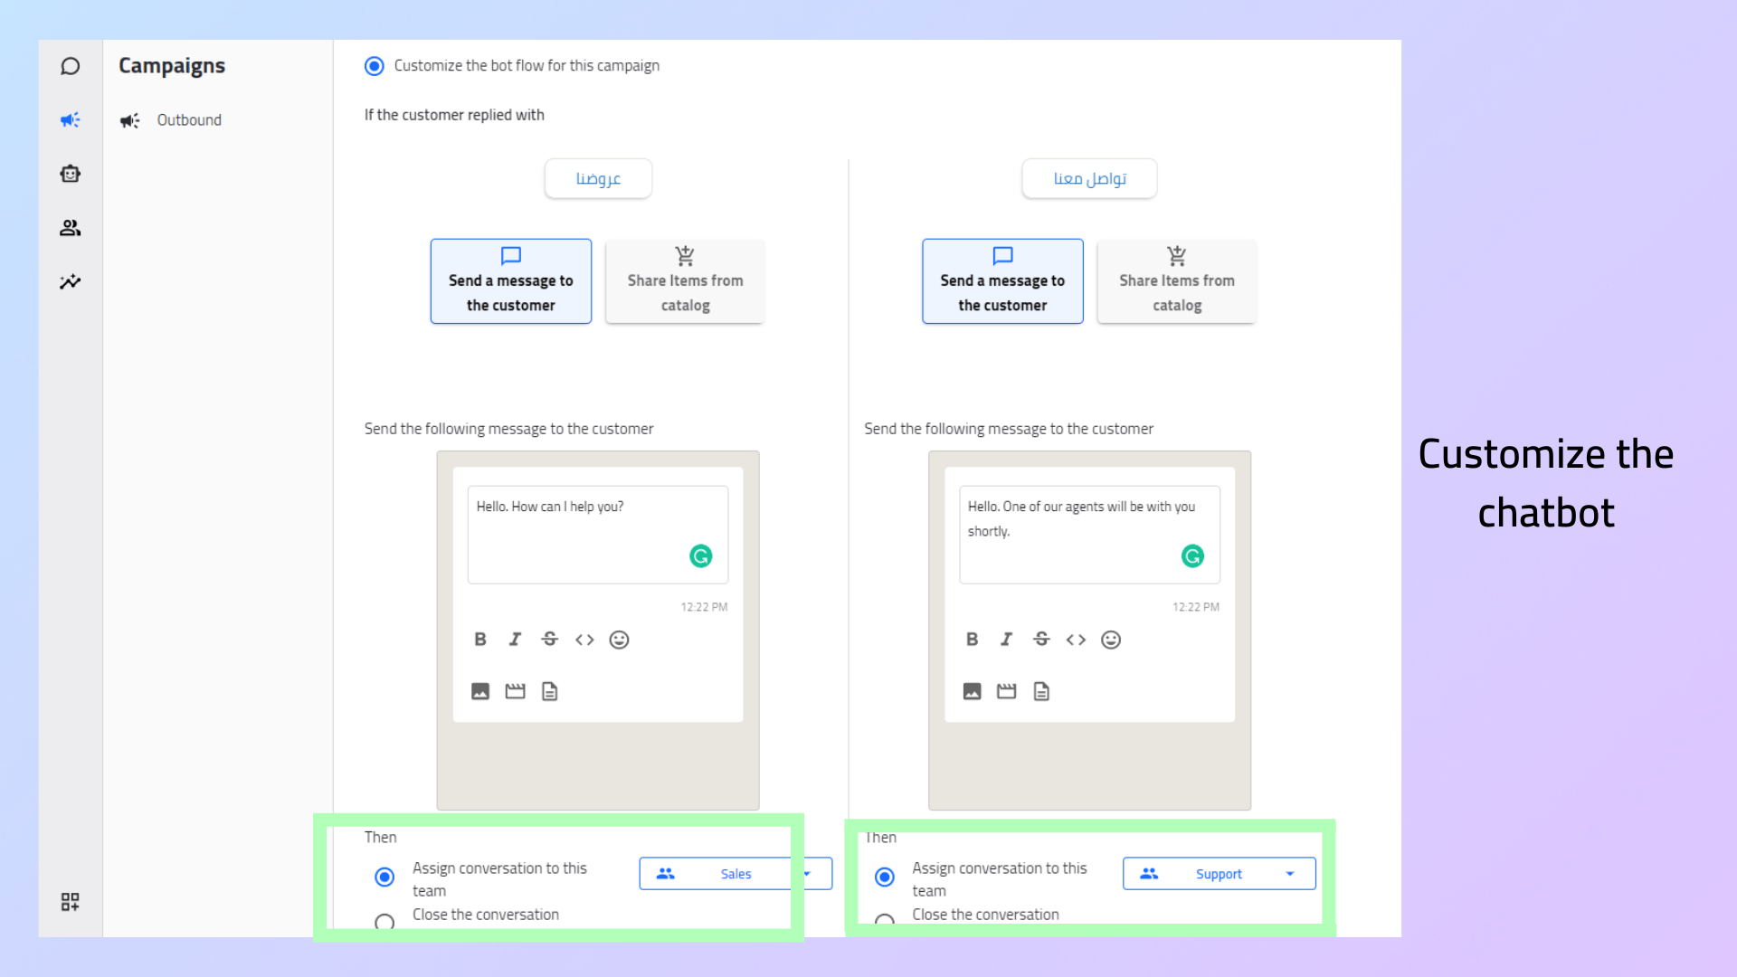The height and width of the screenshot is (977, 1737).
Task: Open the emoji picker under the Sales message
Action: [619, 640]
